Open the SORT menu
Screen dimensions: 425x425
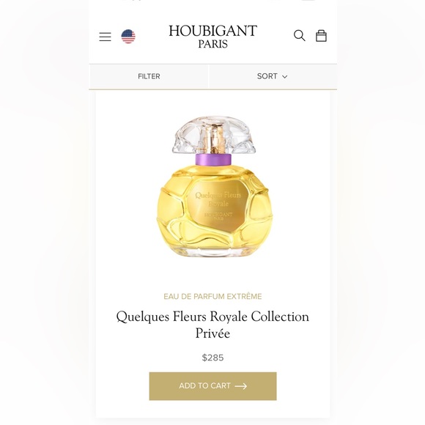[x=273, y=76]
